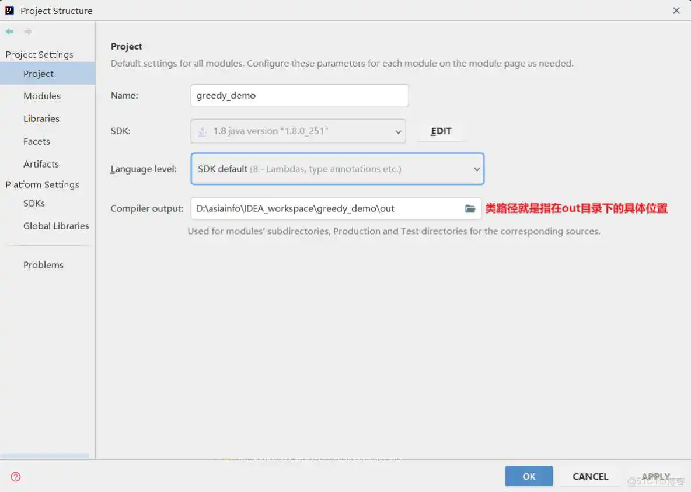Click the back navigation arrow

[x=11, y=32]
